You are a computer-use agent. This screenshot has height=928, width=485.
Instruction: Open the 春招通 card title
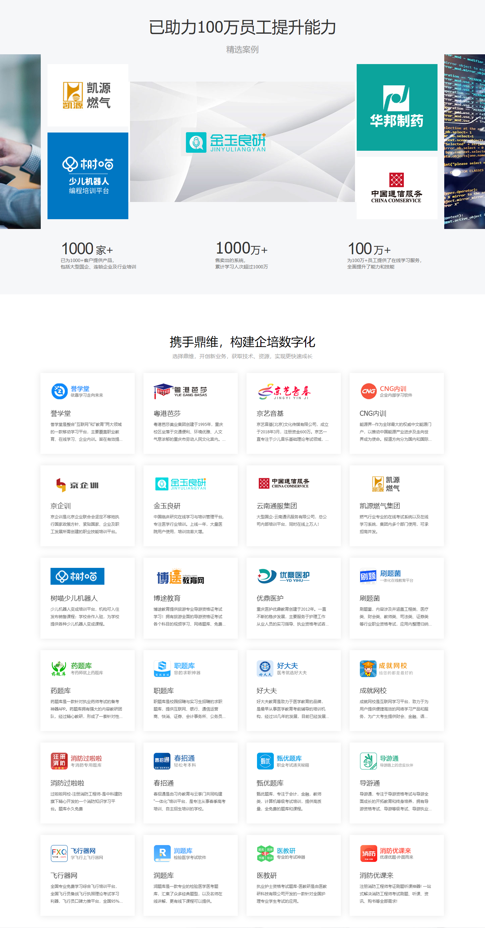[164, 783]
